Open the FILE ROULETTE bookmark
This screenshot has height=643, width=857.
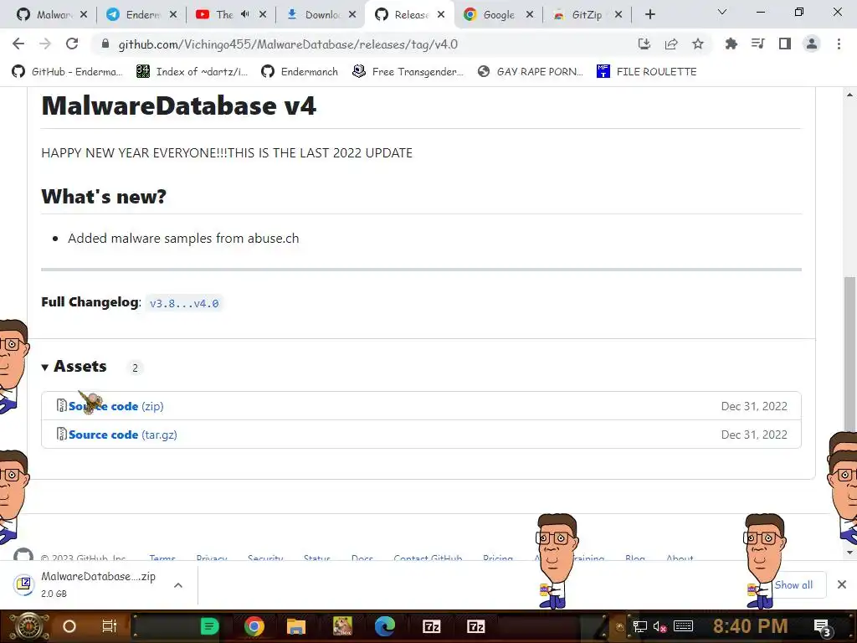coord(647,72)
